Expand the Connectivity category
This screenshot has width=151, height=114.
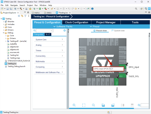point(49,56)
